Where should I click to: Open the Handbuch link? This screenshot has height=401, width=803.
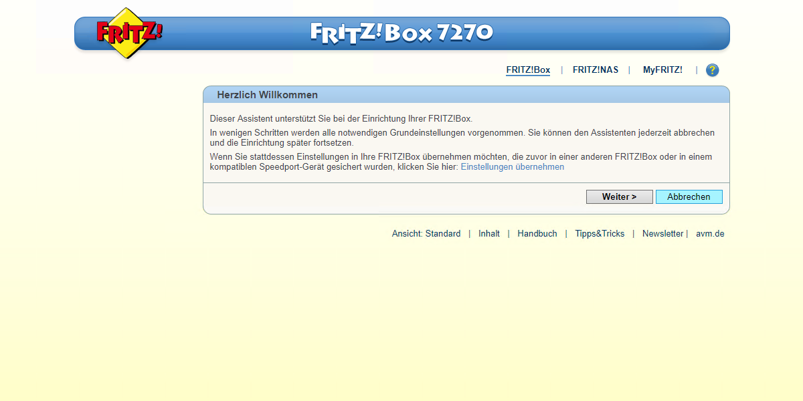pyautogui.click(x=537, y=234)
